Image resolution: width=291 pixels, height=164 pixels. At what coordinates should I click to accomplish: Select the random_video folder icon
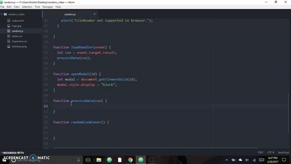(5, 14)
